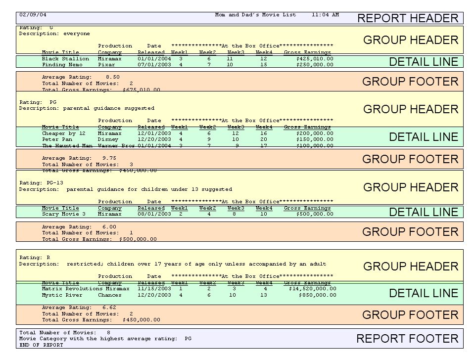Click "Week4" column header in PG-13 group
Viewport: 475px width, 356px height.
point(264,208)
